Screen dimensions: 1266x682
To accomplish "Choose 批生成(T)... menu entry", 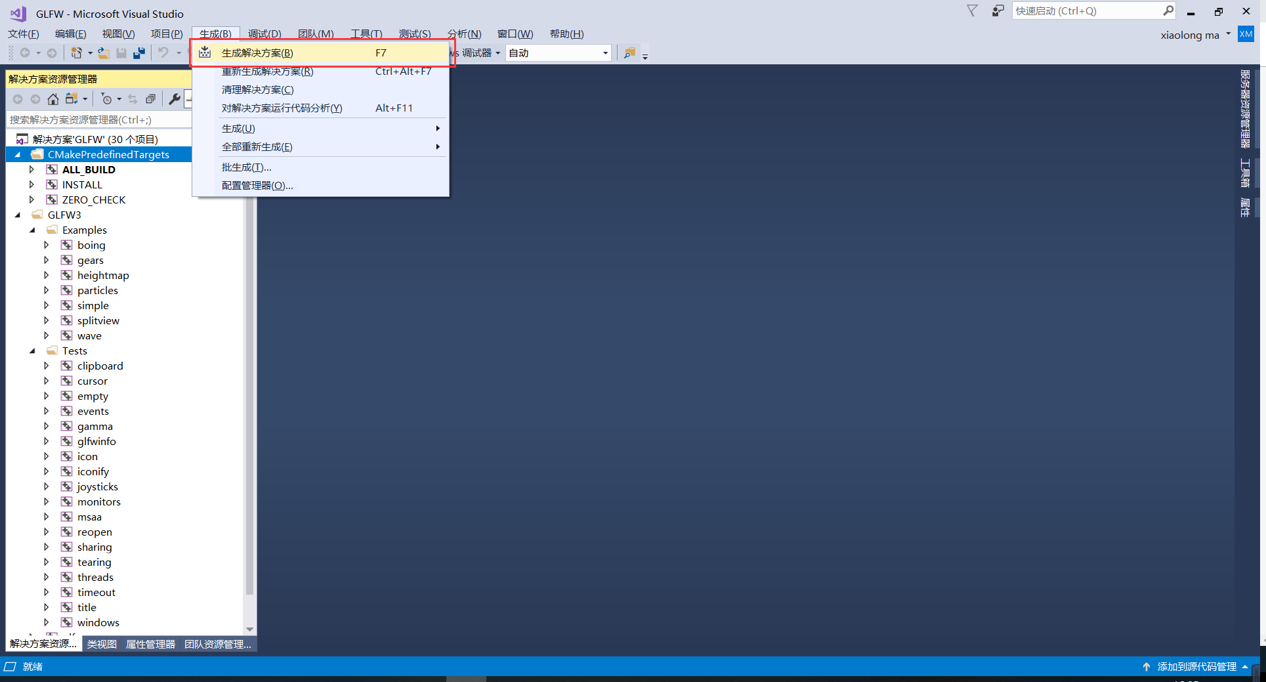I will (x=320, y=167).
